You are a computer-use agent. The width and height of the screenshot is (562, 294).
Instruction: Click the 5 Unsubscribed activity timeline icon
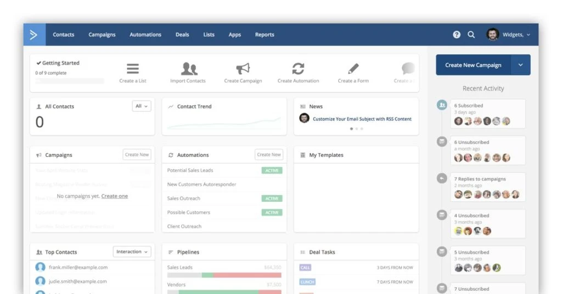click(442, 251)
